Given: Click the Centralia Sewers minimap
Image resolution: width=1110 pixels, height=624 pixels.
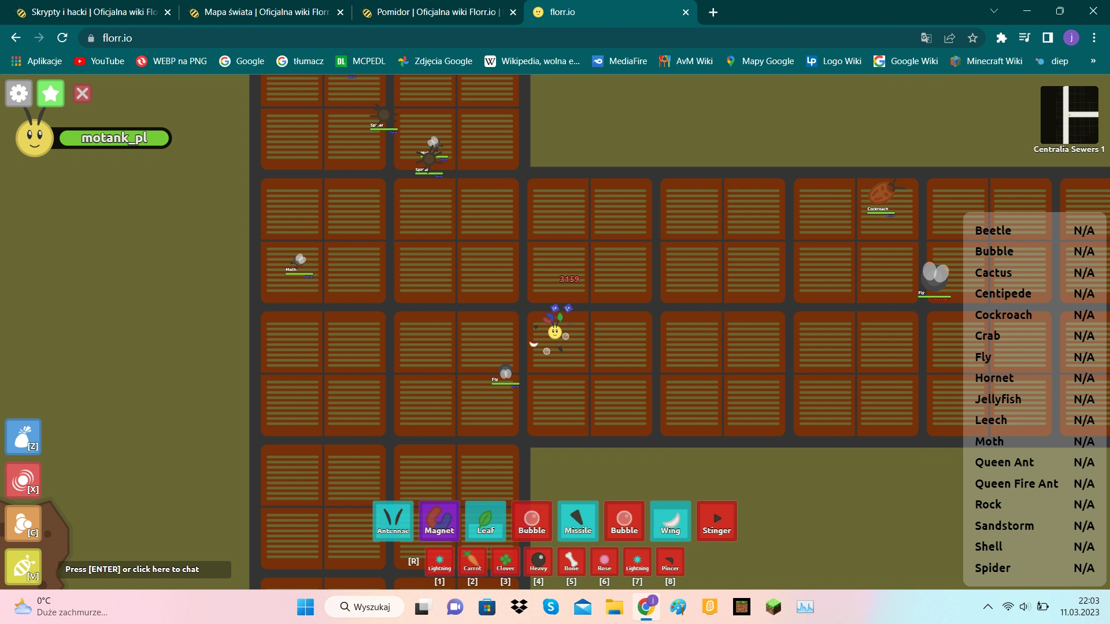Looking at the screenshot, I should 1069,114.
